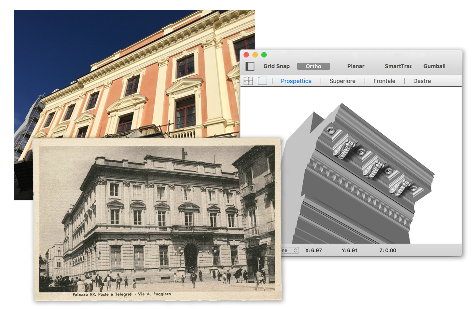Click the X coordinate value 6.97
This screenshot has width=472, height=309.
[313, 250]
